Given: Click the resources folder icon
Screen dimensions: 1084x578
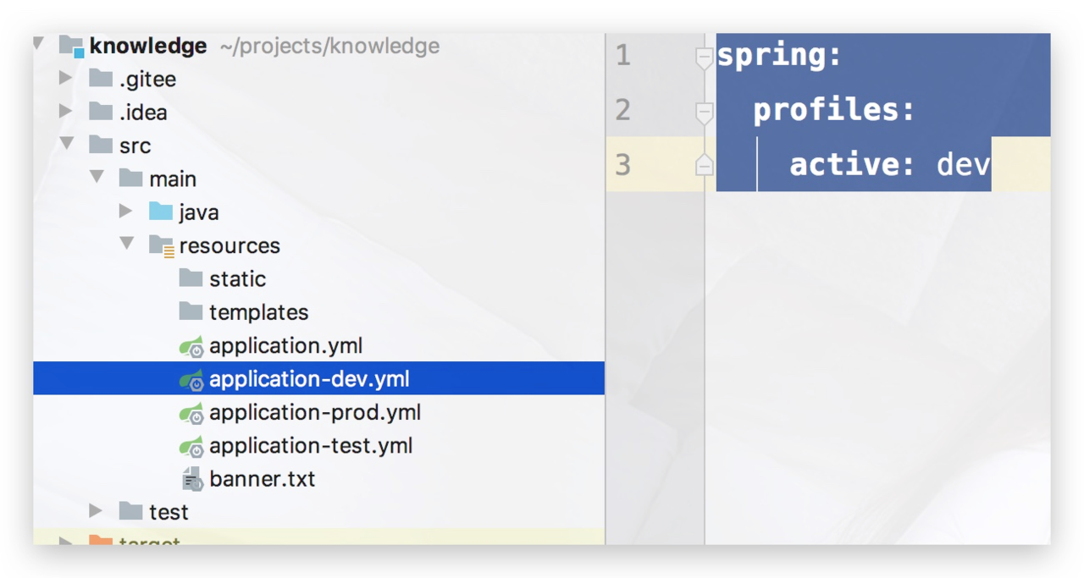Looking at the screenshot, I should click(161, 246).
